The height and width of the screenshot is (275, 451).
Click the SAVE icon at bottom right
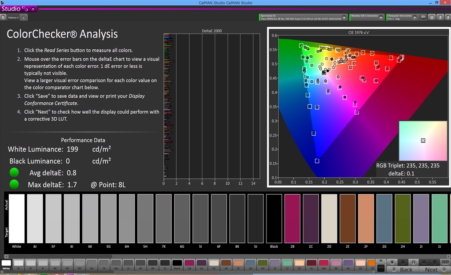[x=445, y=262]
